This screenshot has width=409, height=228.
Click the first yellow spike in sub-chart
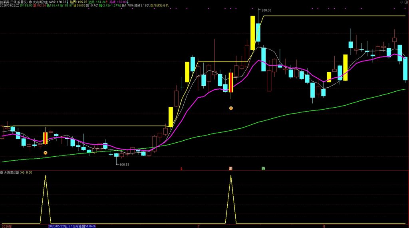coord(46,199)
